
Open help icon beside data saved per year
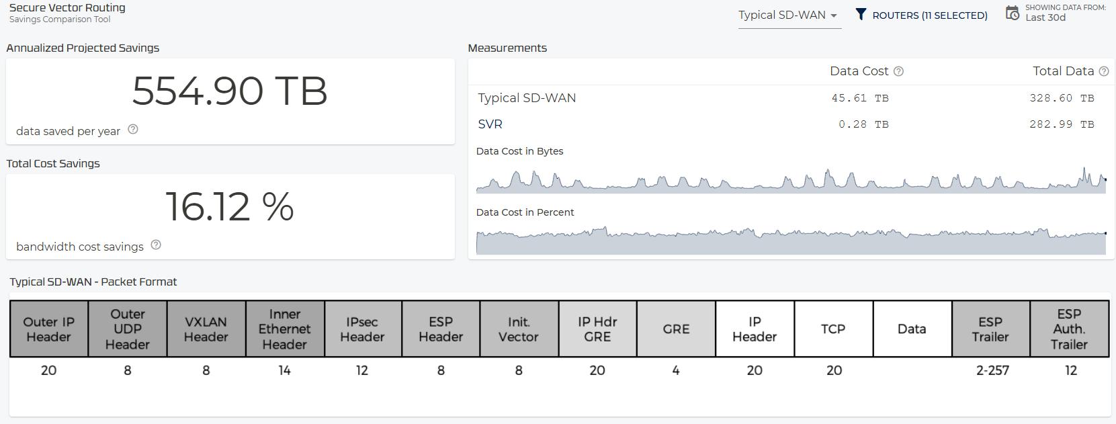point(133,130)
